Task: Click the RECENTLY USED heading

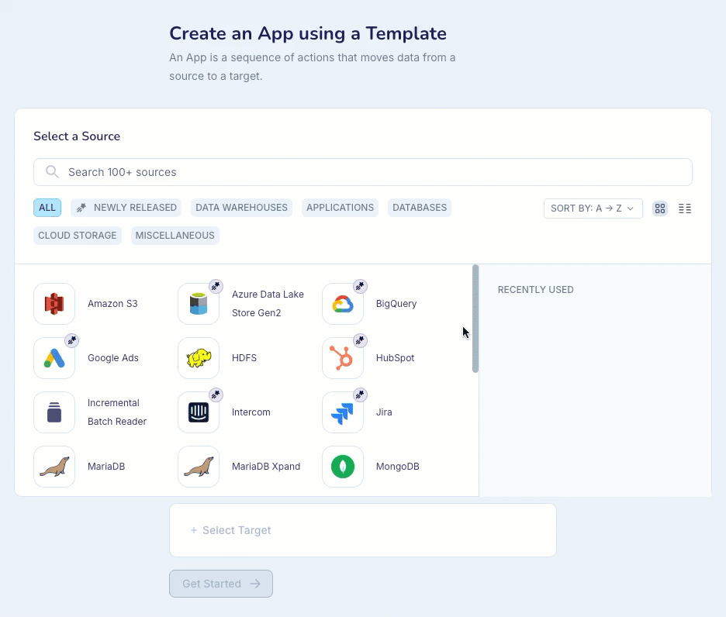Action: pos(536,290)
